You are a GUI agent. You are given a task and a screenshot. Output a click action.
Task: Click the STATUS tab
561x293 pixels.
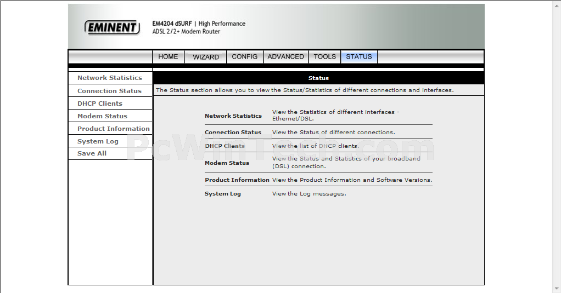click(x=359, y=57)
